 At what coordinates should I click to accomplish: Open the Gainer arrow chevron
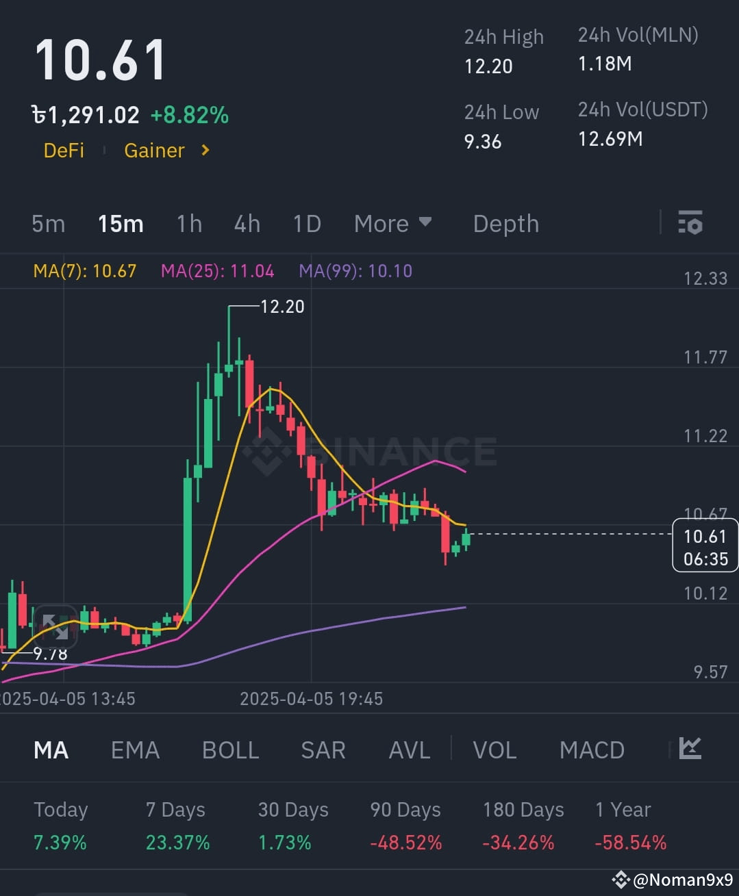pos(205,150)
